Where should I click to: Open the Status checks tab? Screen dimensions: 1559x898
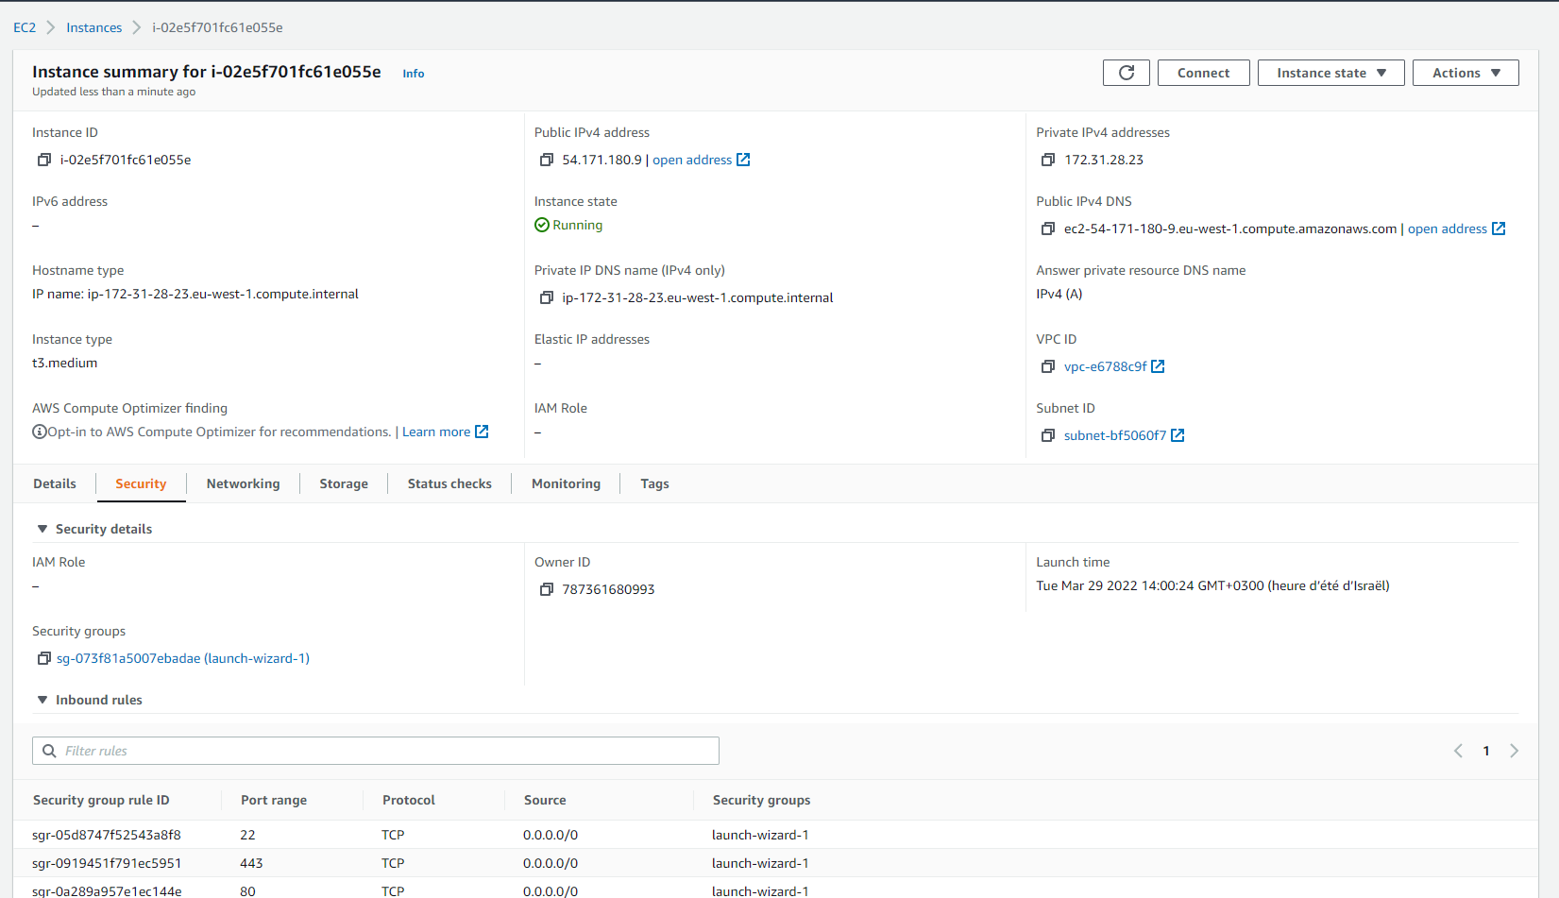pos(449,483)
